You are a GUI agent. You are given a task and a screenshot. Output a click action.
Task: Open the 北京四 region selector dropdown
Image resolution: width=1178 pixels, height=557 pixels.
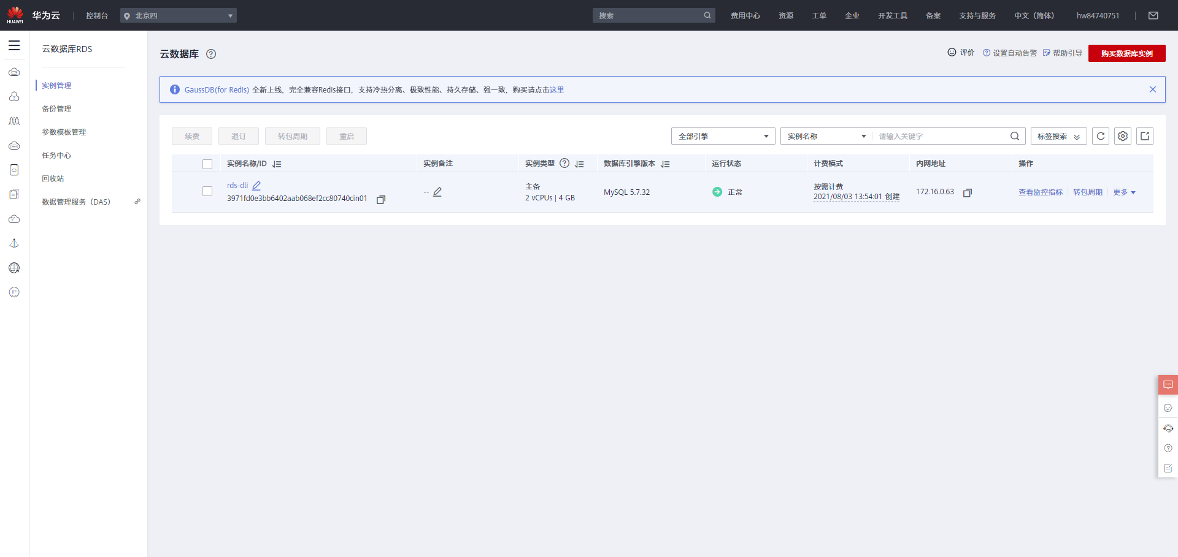[x=179, y=15]
